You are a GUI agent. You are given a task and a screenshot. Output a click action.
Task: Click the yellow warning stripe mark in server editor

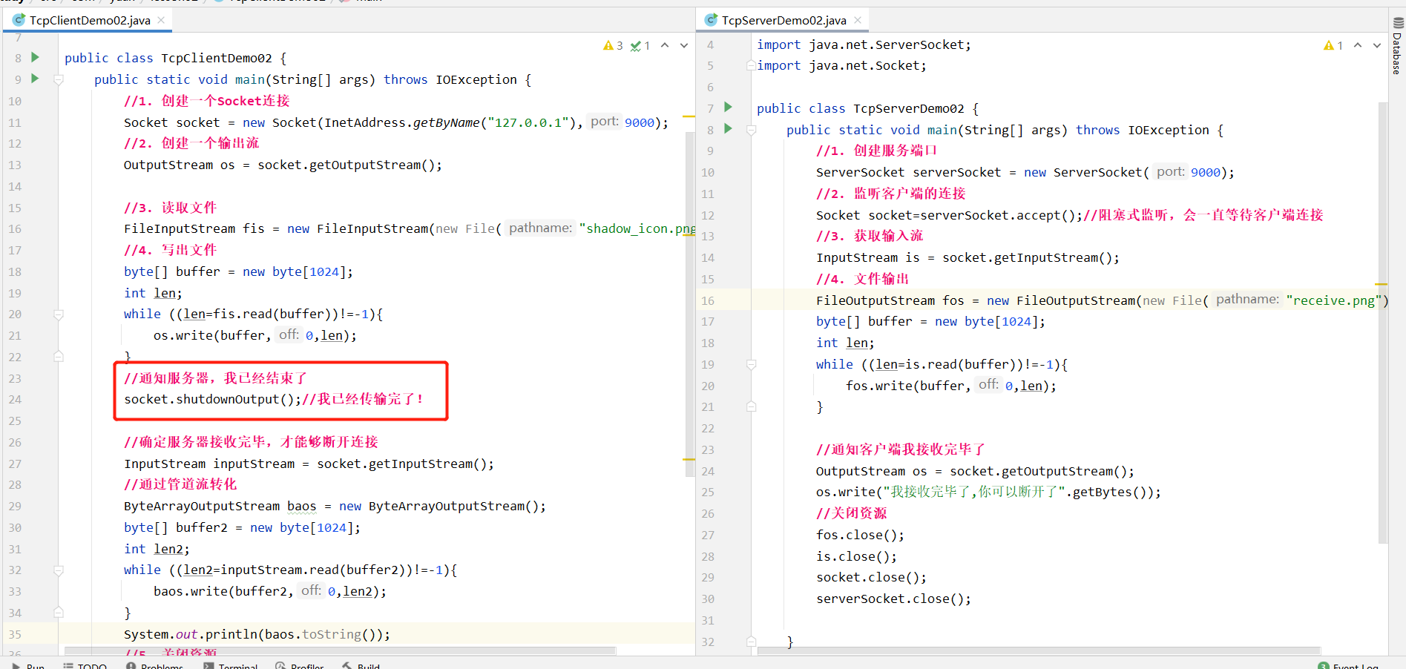coord(1381,284)
